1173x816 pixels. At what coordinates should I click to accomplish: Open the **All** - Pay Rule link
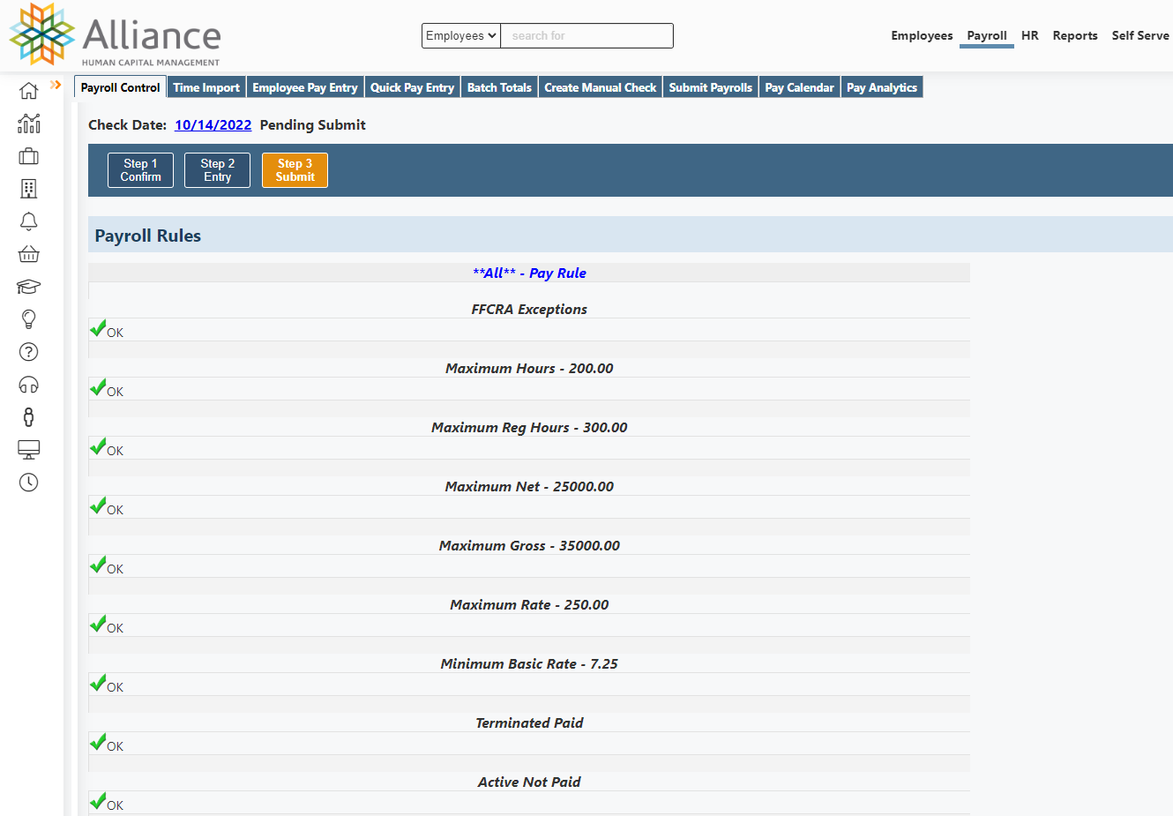pyautogui.click(x=529, y=273)
